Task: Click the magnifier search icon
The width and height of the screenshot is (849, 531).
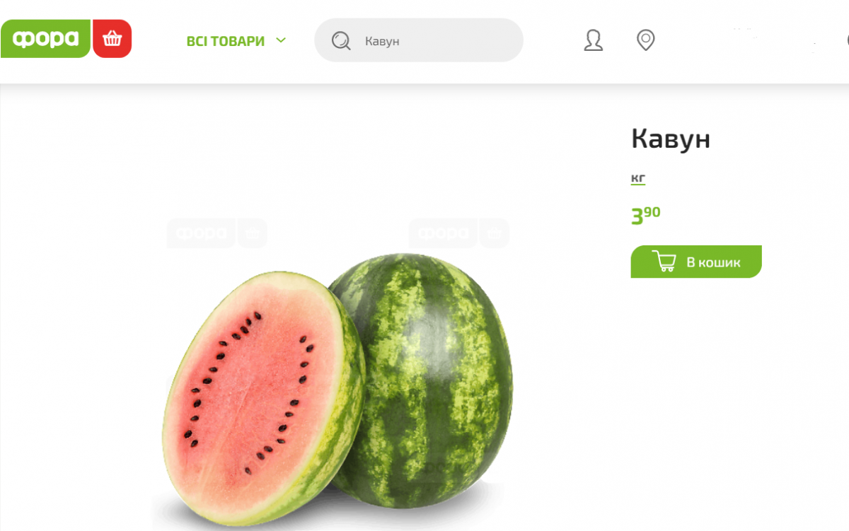Action: coord(341,41)
